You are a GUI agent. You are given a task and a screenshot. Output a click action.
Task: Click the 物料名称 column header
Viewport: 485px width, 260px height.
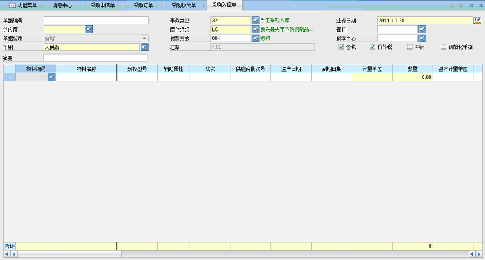[87, 69]
